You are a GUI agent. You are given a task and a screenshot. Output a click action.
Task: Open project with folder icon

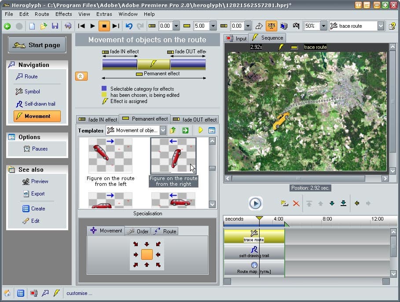(x=44, y=26)
